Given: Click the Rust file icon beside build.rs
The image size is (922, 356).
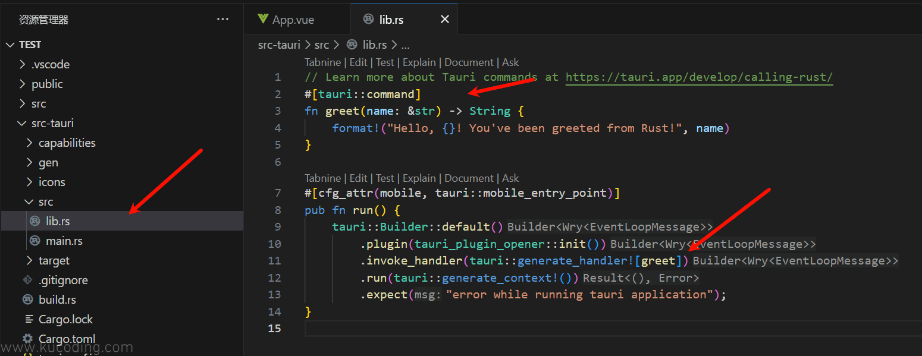Looking at the screenshot, I should (x=27, y=300).
